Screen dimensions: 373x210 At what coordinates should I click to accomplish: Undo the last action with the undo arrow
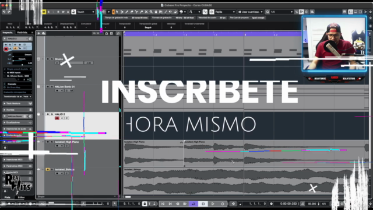pyautogui.click(x=4, y=12)
